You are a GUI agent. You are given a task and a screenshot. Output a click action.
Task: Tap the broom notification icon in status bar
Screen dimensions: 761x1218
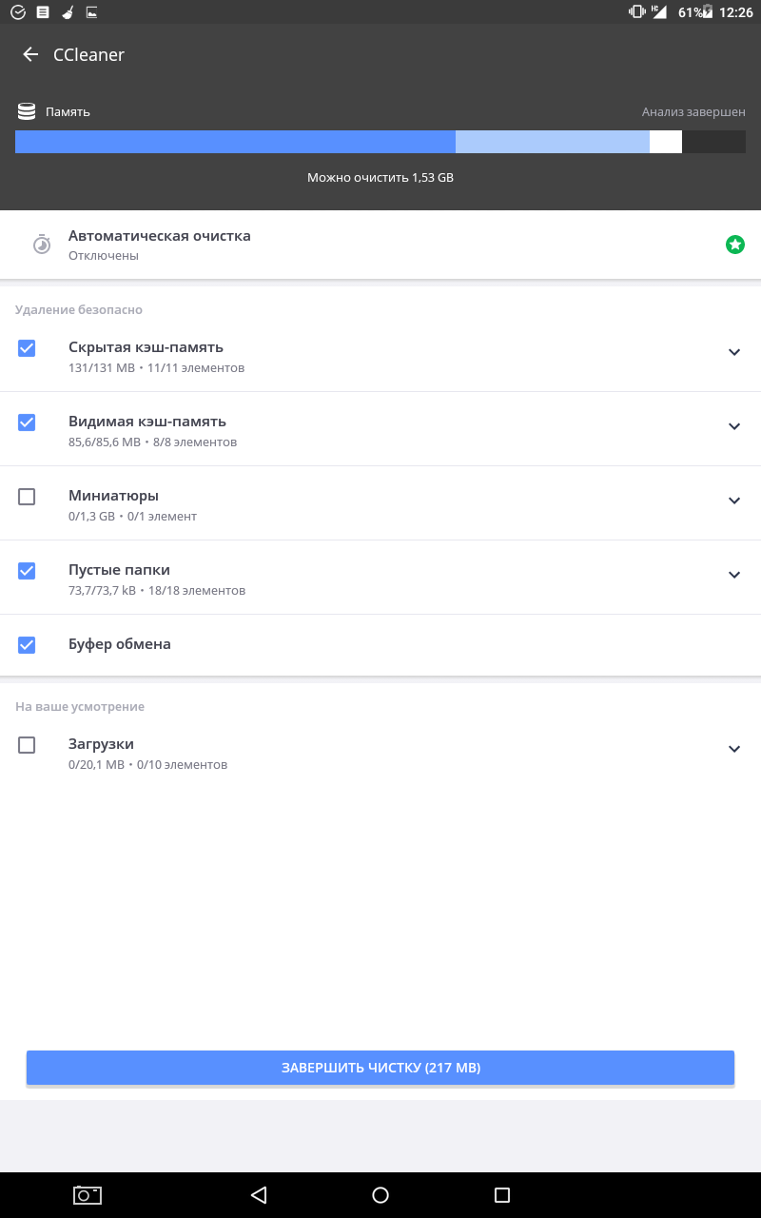pyautogui.click(x=68, y=12)
